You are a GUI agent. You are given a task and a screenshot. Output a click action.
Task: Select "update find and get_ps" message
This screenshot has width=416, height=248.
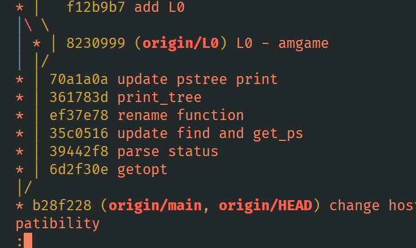210,134
